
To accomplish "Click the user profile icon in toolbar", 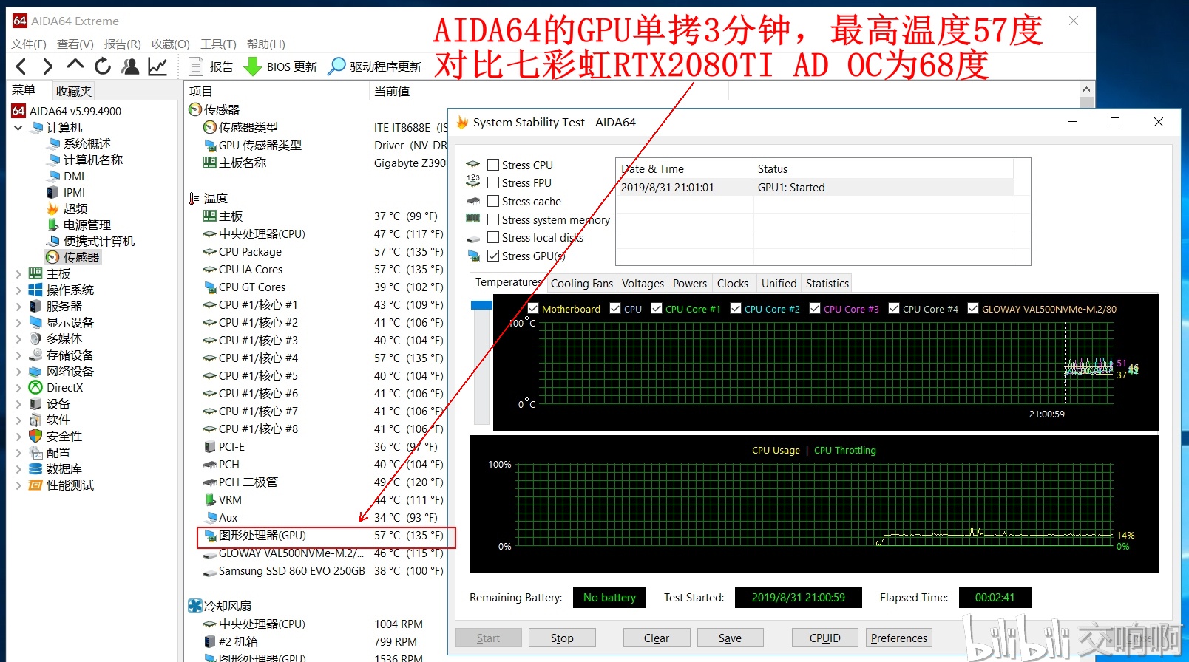I will [130, 66].
